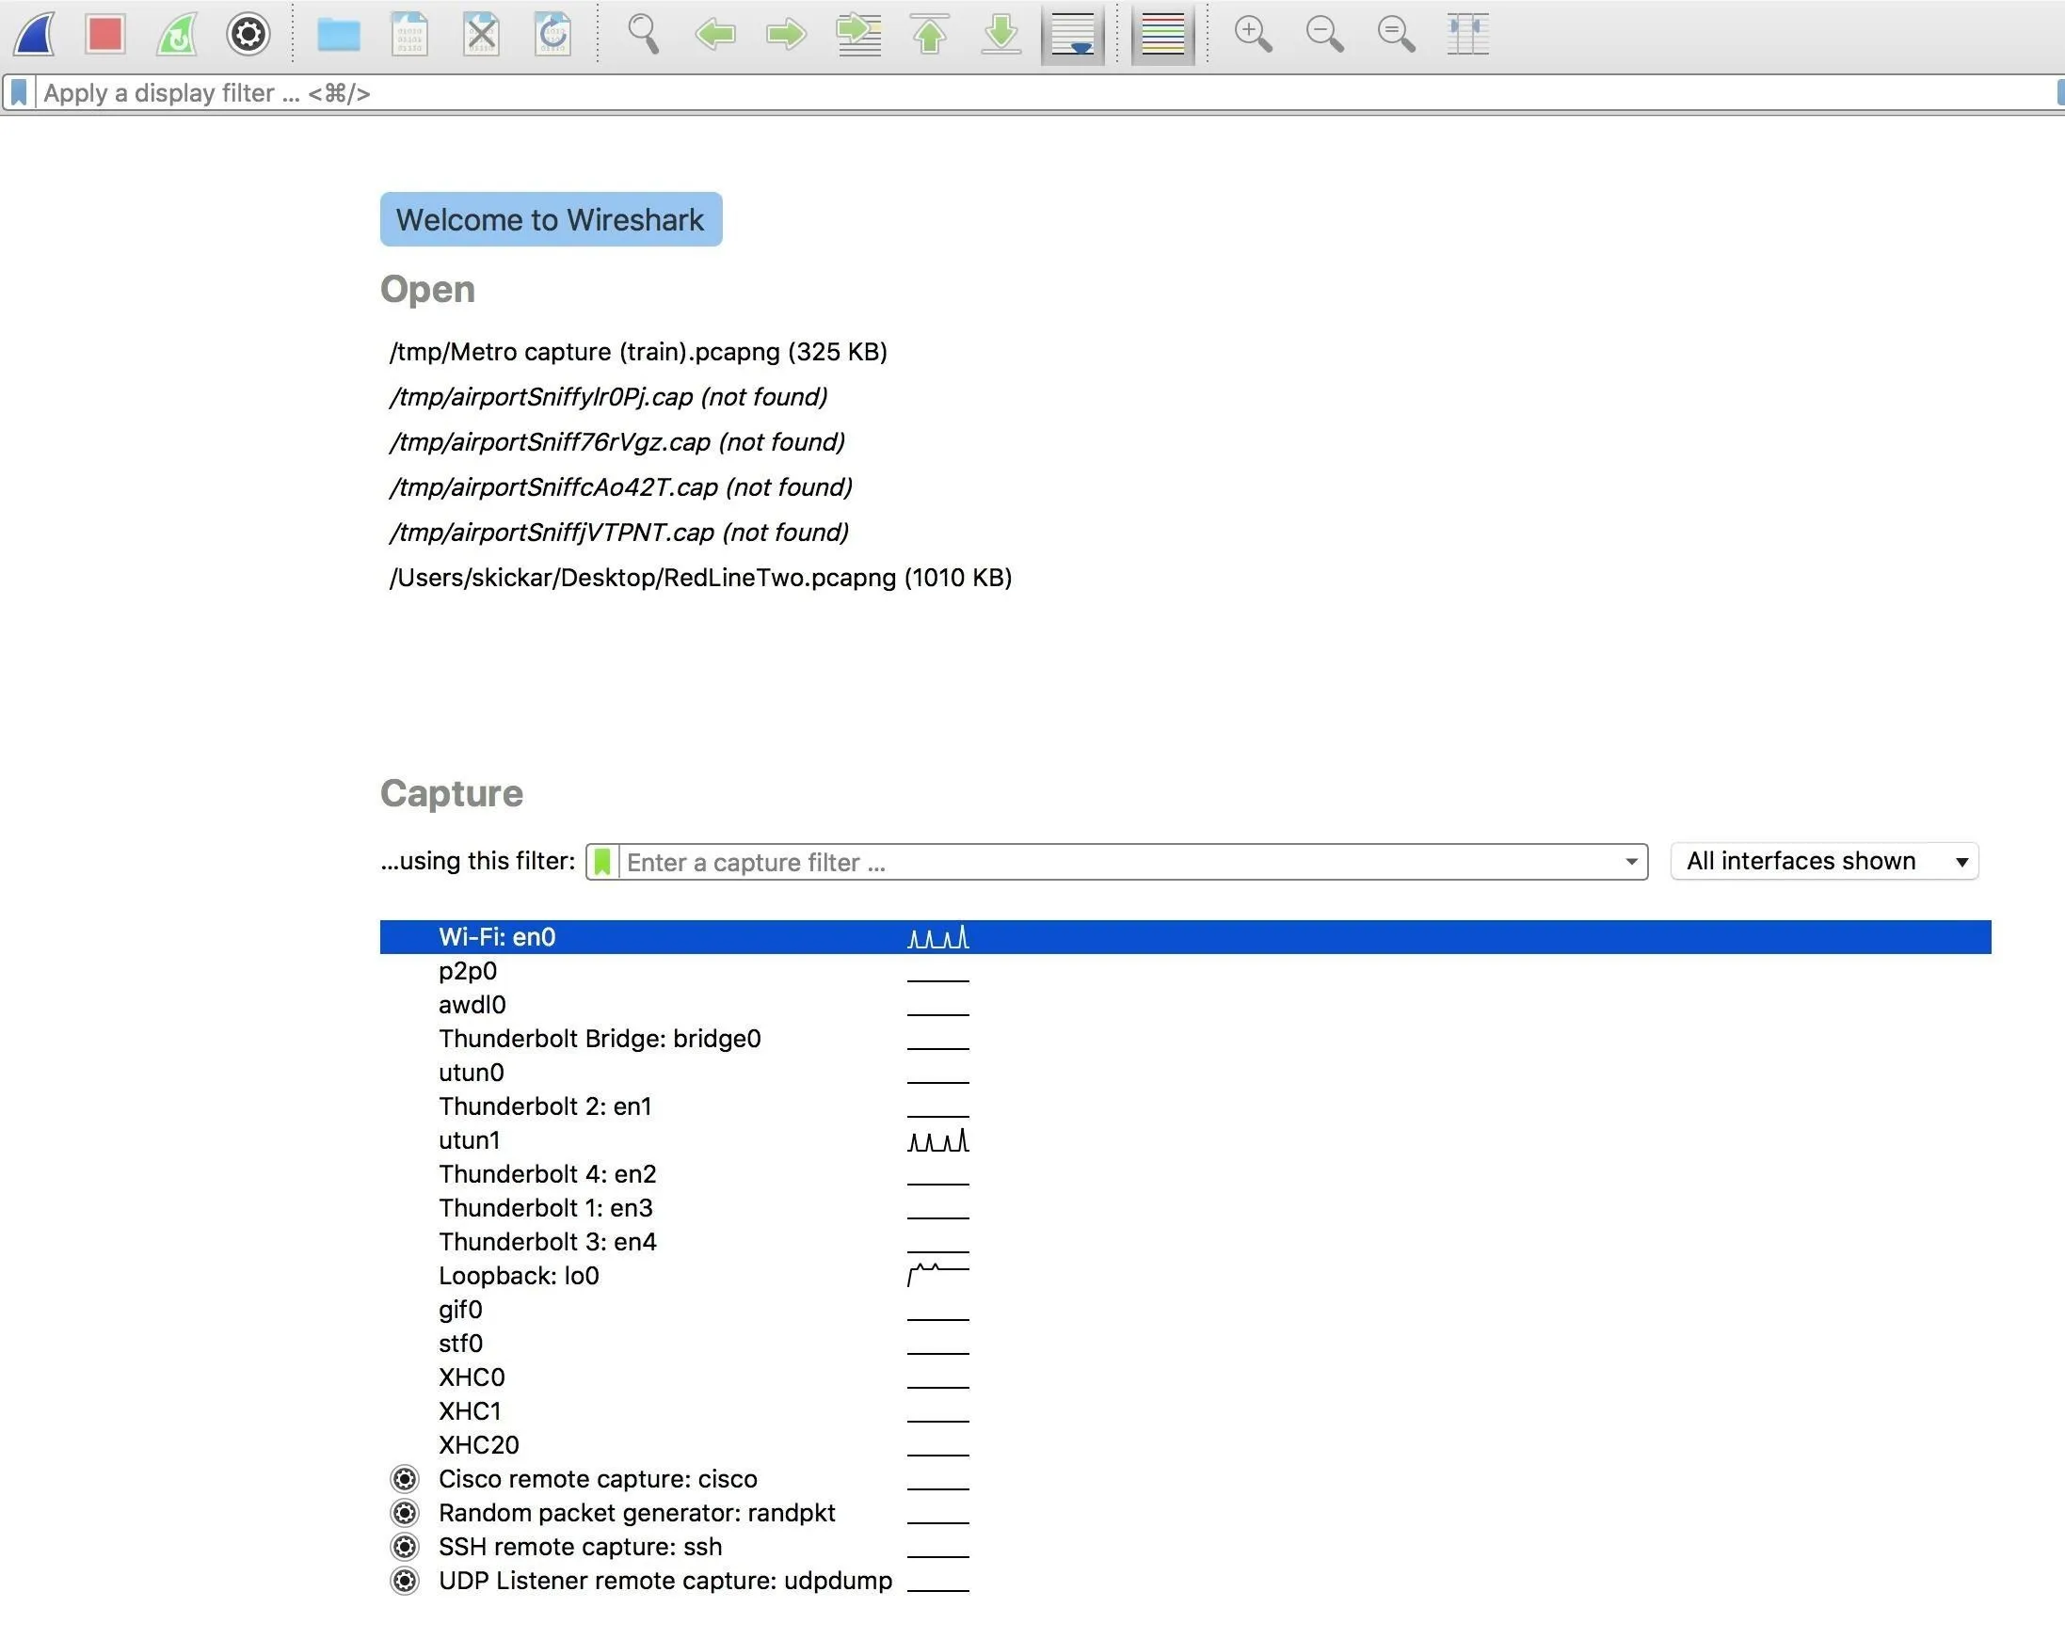Screen dimensions: 2065x1639
Task: Select utun1 interface
Action: (x=1186, y=1140)
